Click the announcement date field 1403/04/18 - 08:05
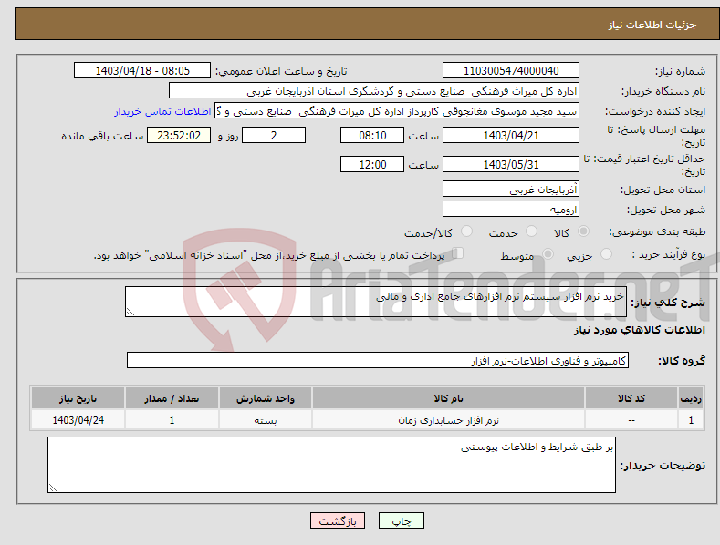The width and height of the screenshot is (720, 545). (141, 71)
